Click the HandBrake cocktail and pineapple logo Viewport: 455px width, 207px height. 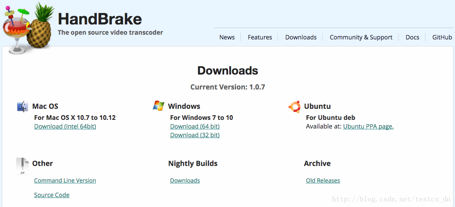pos(28,28)
